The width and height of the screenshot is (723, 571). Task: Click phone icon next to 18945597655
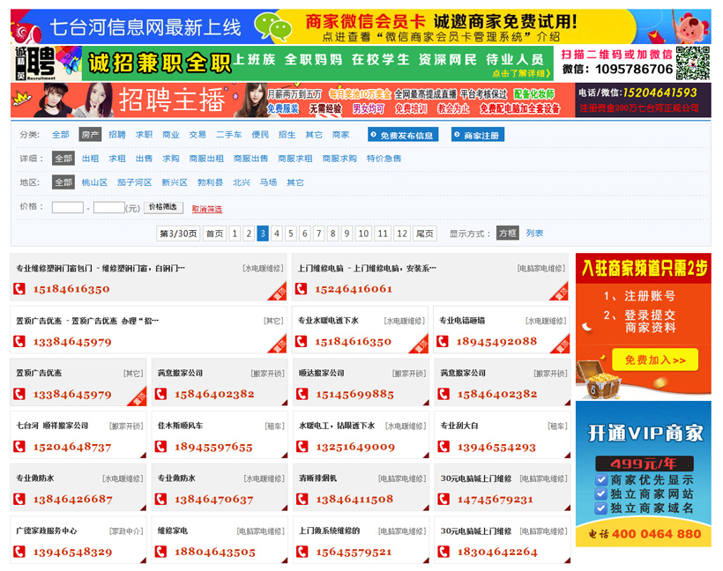161,448
